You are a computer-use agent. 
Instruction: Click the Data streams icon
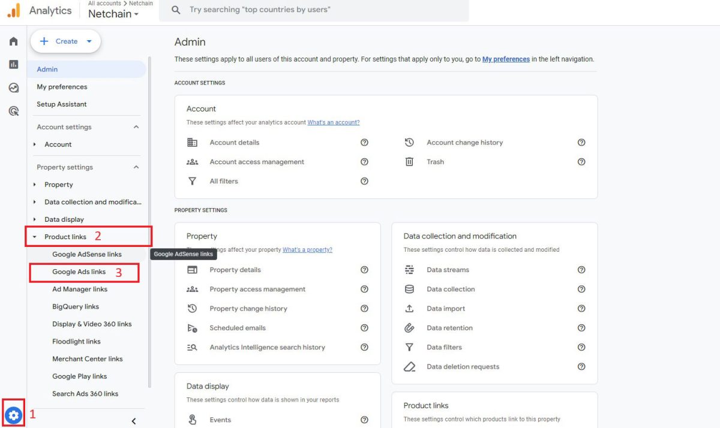[x=409, y=270]
